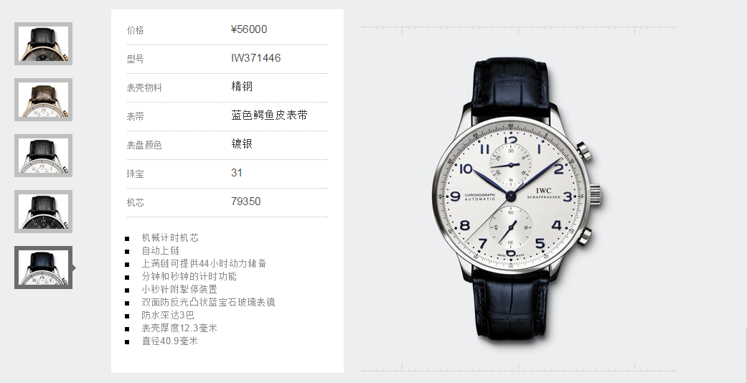
Task: Click the 蓝色鳄鱼皮表带 strap description
Action: 270,115
